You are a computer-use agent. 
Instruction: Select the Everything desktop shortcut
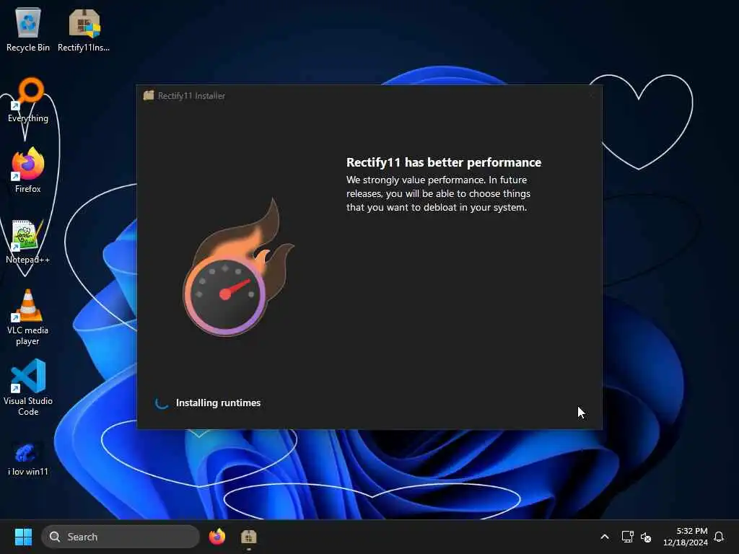[28, 100]
